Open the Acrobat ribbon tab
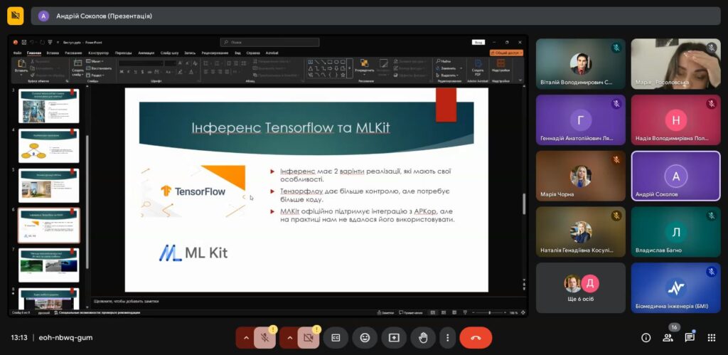Image resolution: width=728 pixels, height=355 pixels. point(272,53)
